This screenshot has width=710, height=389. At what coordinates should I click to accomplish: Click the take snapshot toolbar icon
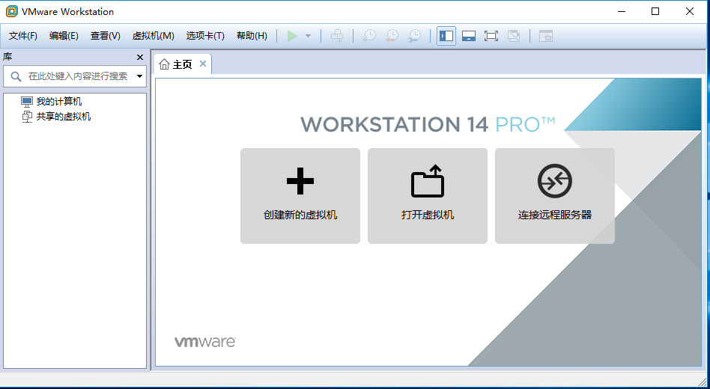pos(369,36)
